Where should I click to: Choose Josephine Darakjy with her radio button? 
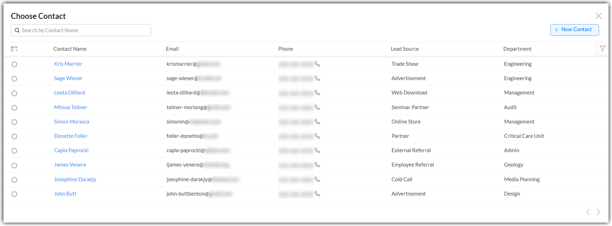click(14, 180)
